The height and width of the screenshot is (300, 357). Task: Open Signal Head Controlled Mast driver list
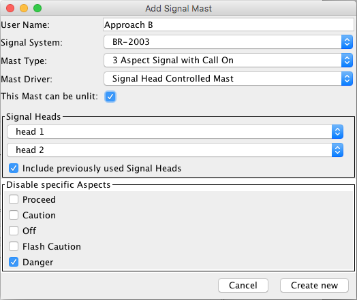tap(228, 79)
